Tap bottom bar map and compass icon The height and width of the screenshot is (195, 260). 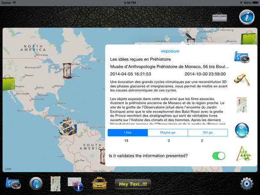13,183
